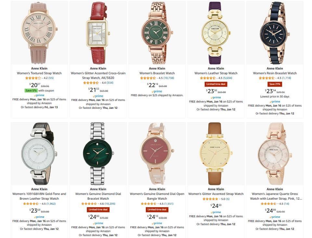Open the red Croco-Grain Strap Watch image
Viewport: 312px width, 238px height.
point(98,33)
